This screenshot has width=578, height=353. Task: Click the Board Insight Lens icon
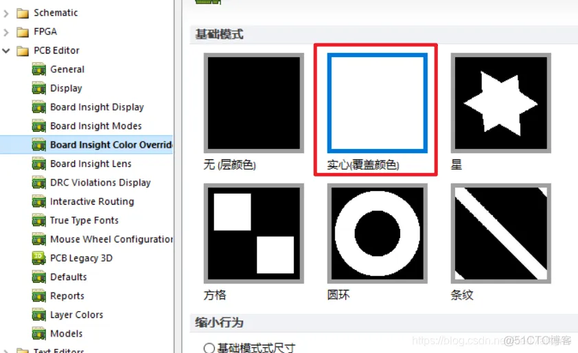tap(39, 163)
